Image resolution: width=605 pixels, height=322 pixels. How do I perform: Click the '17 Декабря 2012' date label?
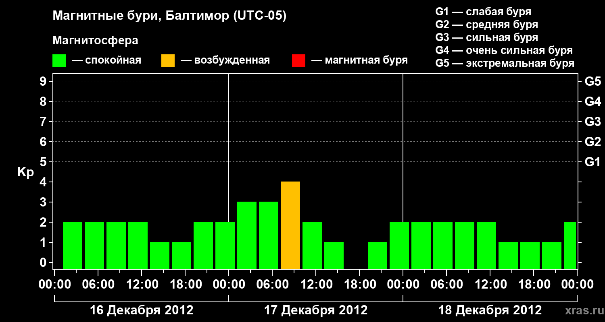(x=316, y=310)
